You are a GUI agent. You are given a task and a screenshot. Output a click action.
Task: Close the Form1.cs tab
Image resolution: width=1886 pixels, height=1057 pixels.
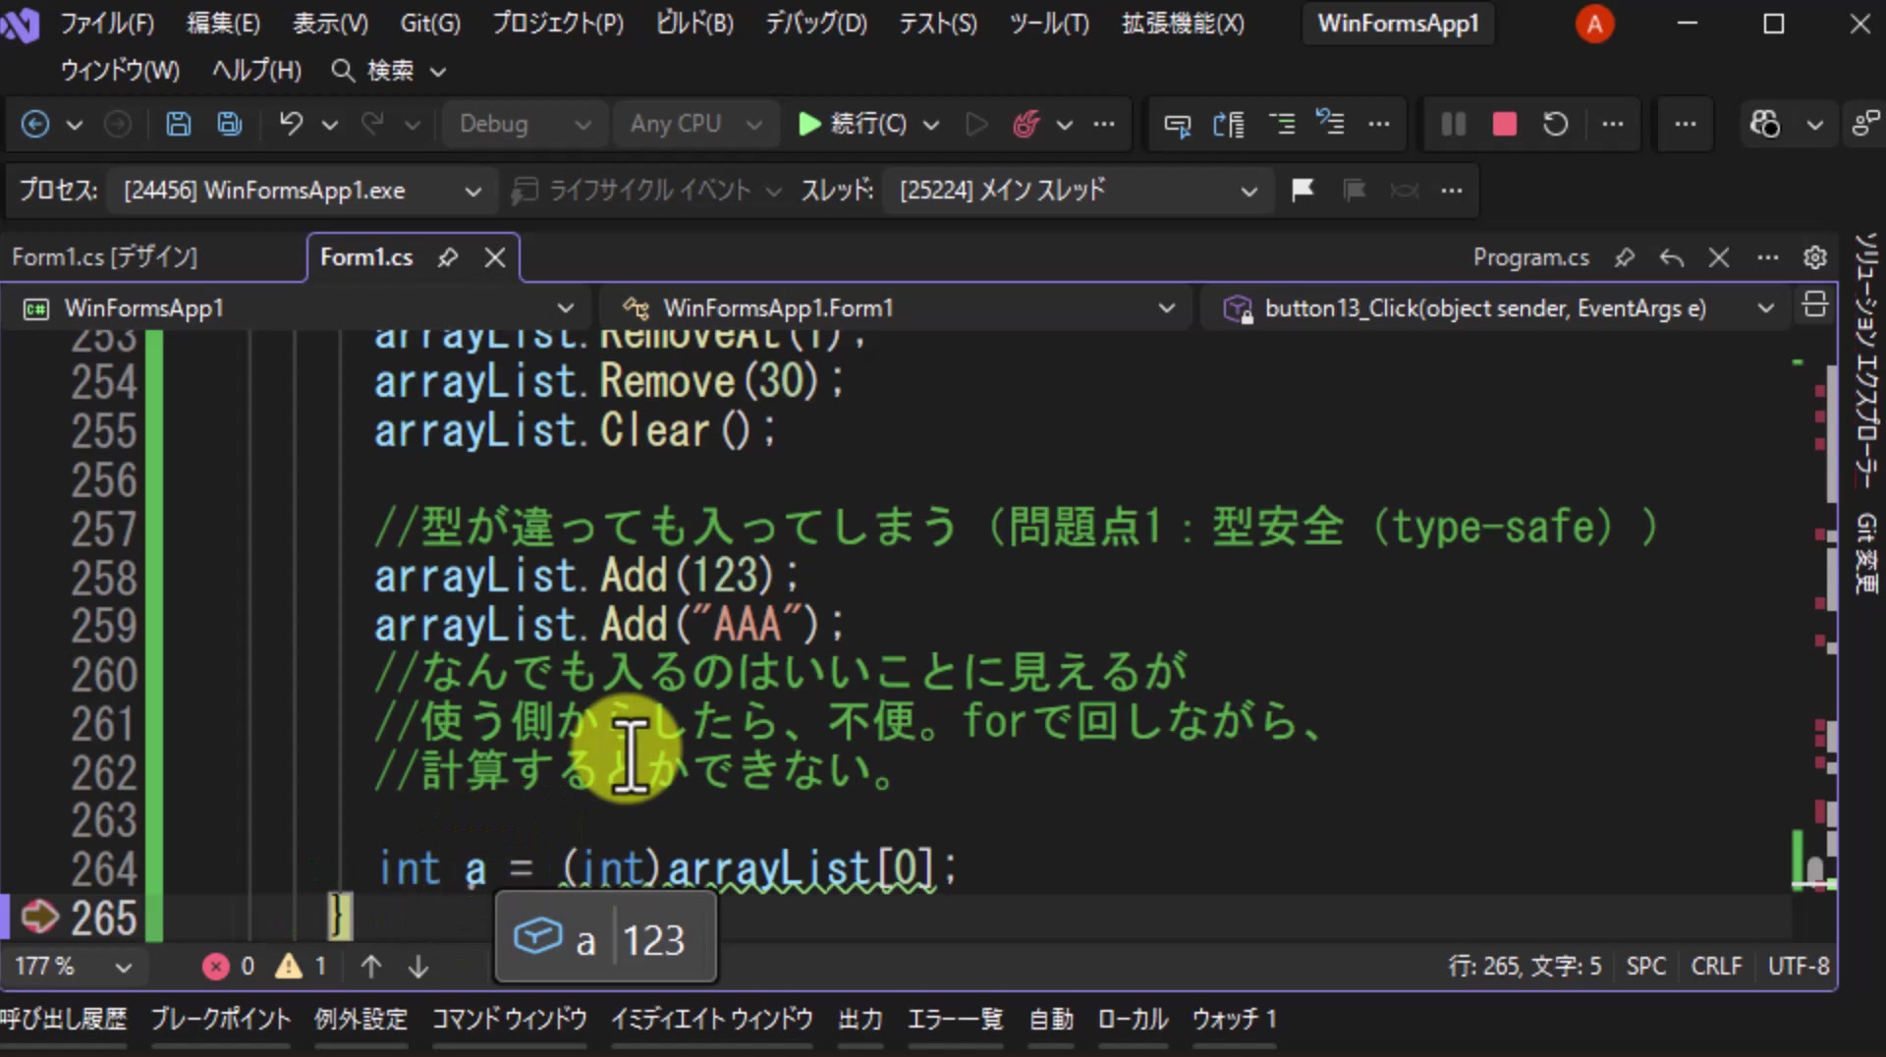pos(495,258)
